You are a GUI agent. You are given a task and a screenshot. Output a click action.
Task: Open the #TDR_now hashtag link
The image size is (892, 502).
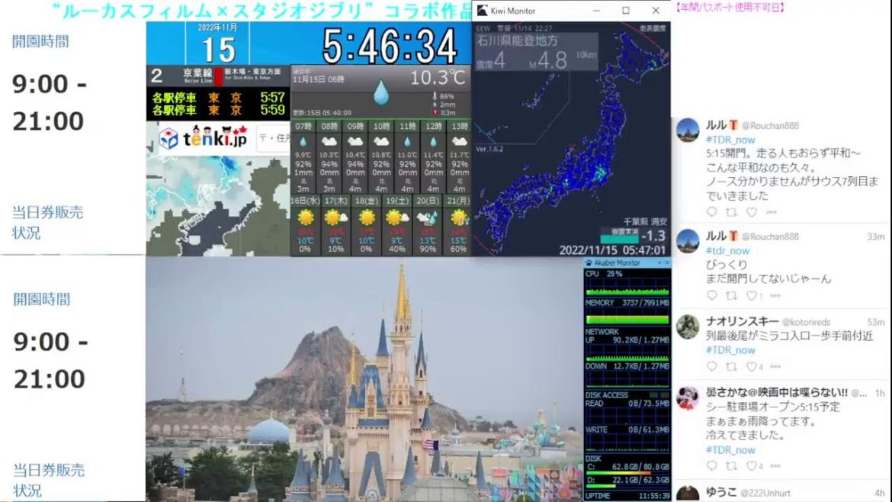tap(730, 140)
